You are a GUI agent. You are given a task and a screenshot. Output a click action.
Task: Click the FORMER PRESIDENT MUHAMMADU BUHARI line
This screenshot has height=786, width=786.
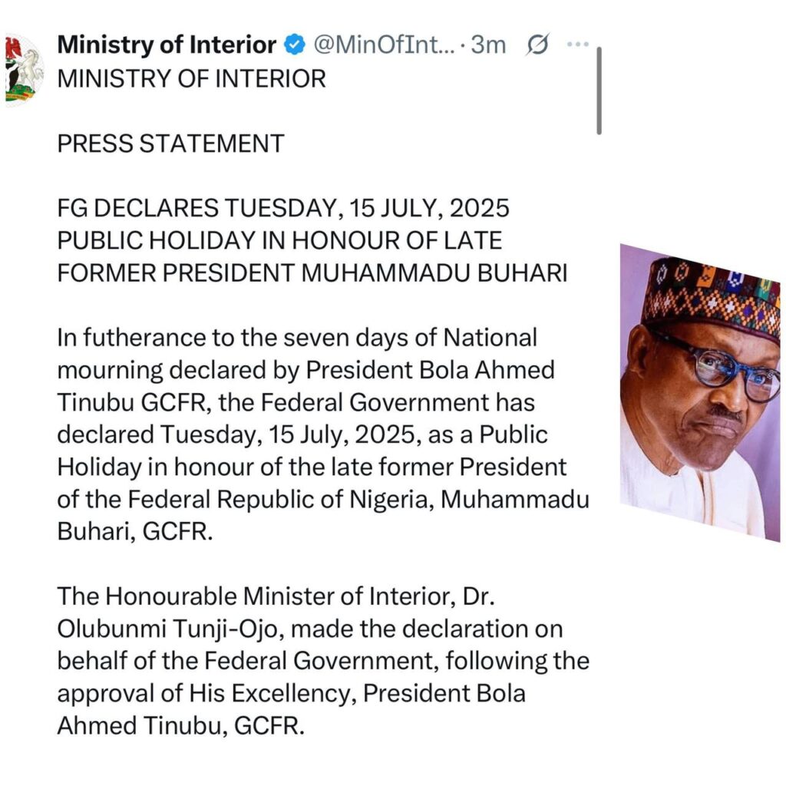312,273
